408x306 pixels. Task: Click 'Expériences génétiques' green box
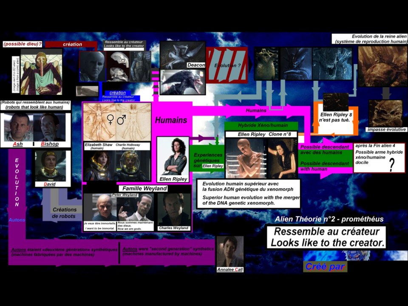point(207,158)
